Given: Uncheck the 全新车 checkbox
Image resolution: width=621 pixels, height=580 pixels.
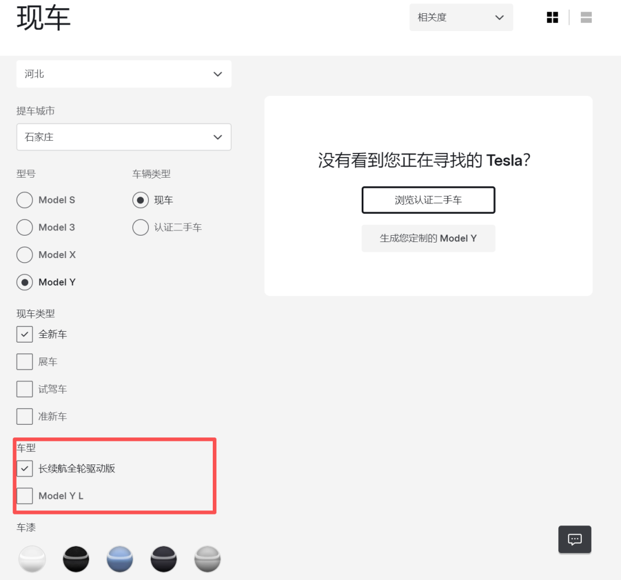Looking at the screenshot, I should coord(25,334).
